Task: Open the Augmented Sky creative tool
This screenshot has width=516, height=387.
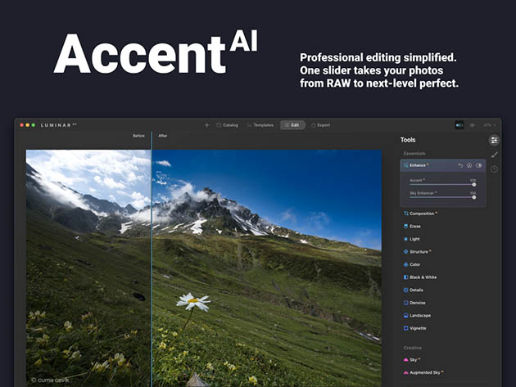Action: (x=427, y=372)
